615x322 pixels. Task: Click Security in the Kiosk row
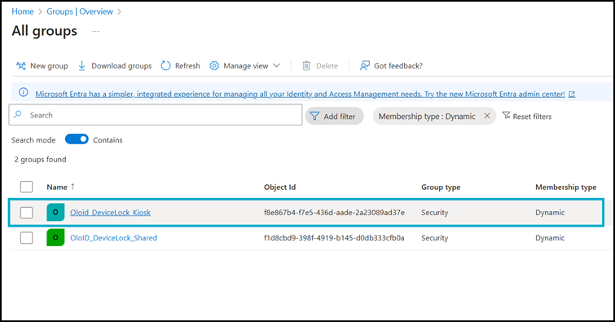435,213
